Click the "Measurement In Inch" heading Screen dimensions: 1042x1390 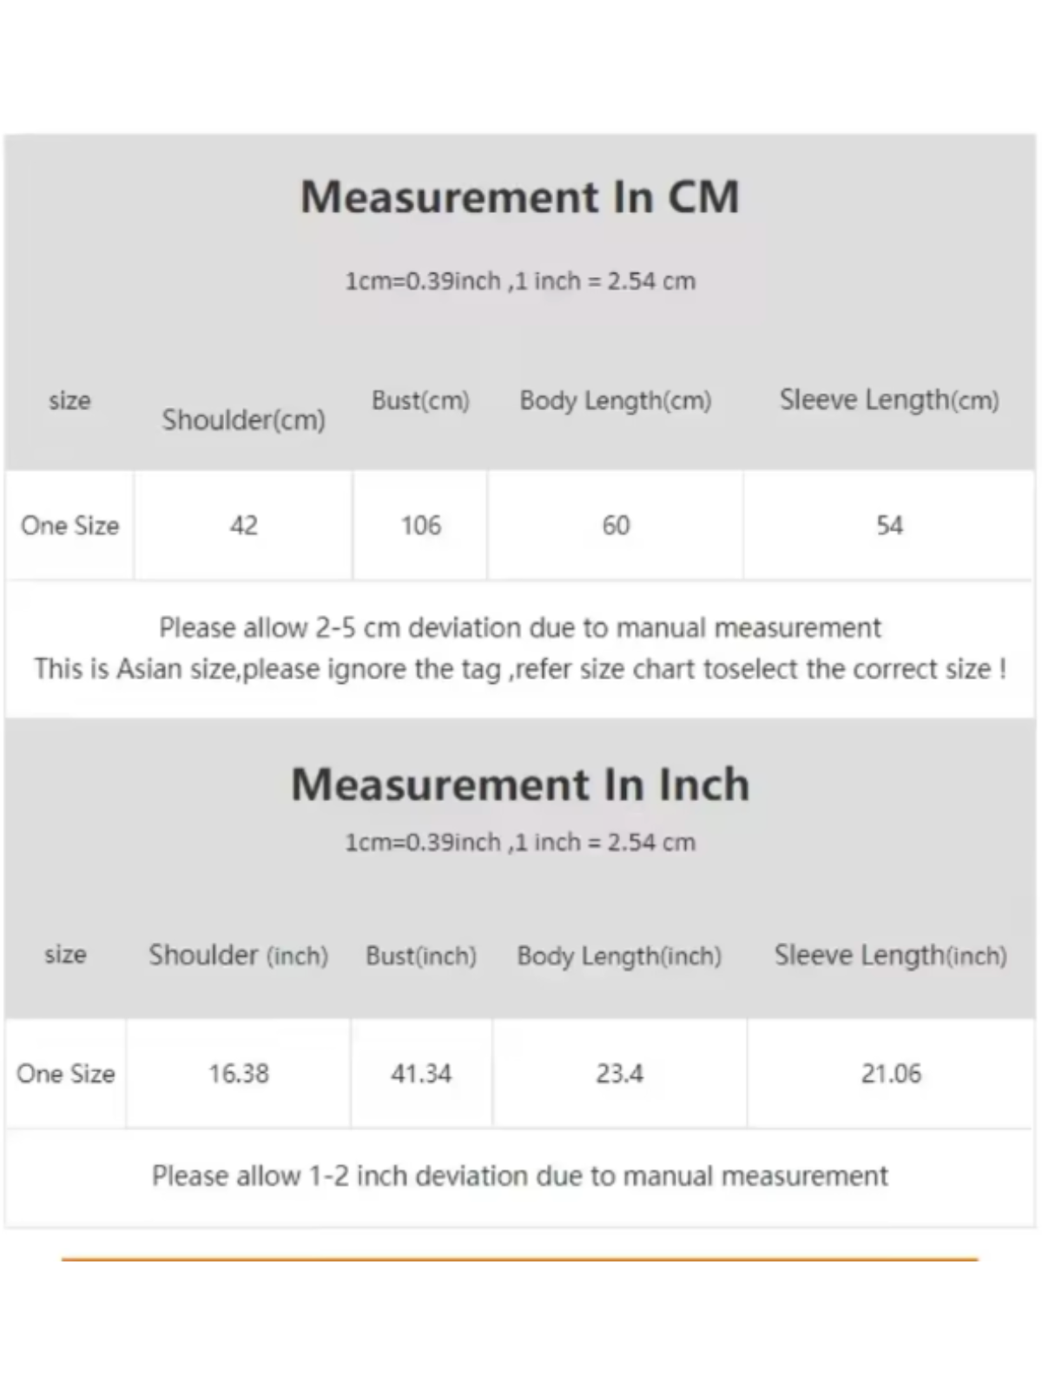click(x=519, y=784)
